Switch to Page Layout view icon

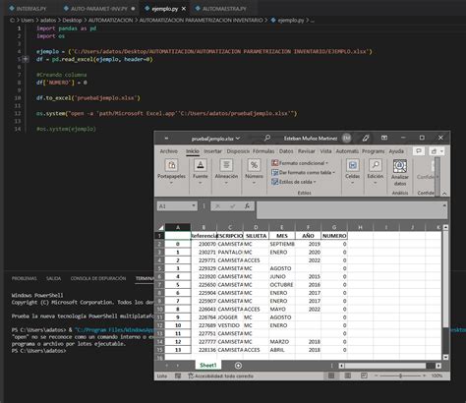[x=348, y=375]
